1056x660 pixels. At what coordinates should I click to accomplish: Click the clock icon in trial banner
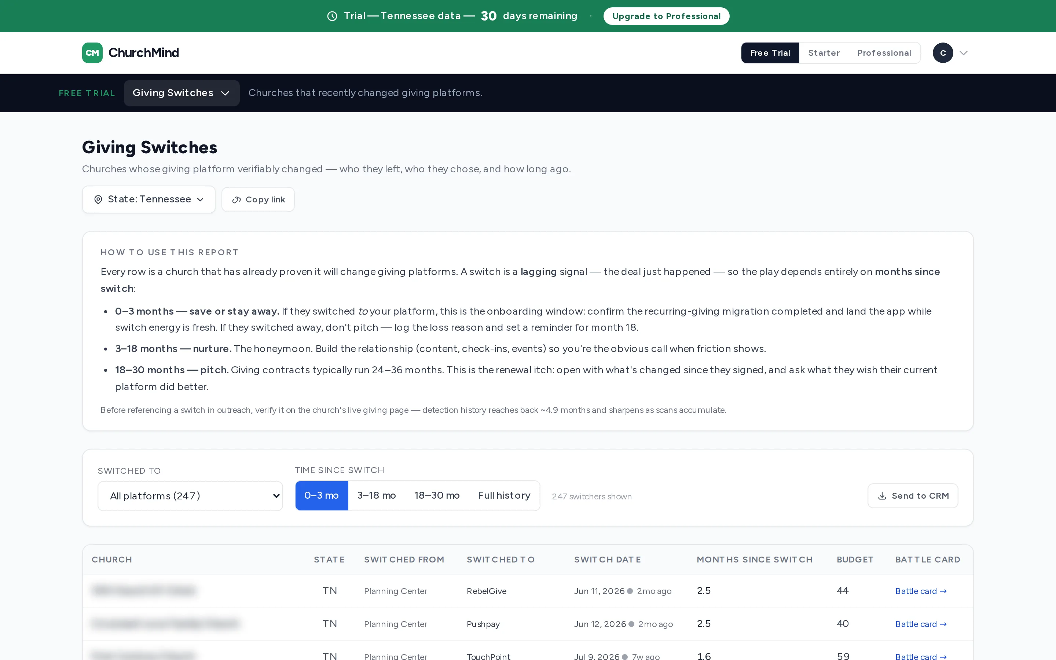332,16
